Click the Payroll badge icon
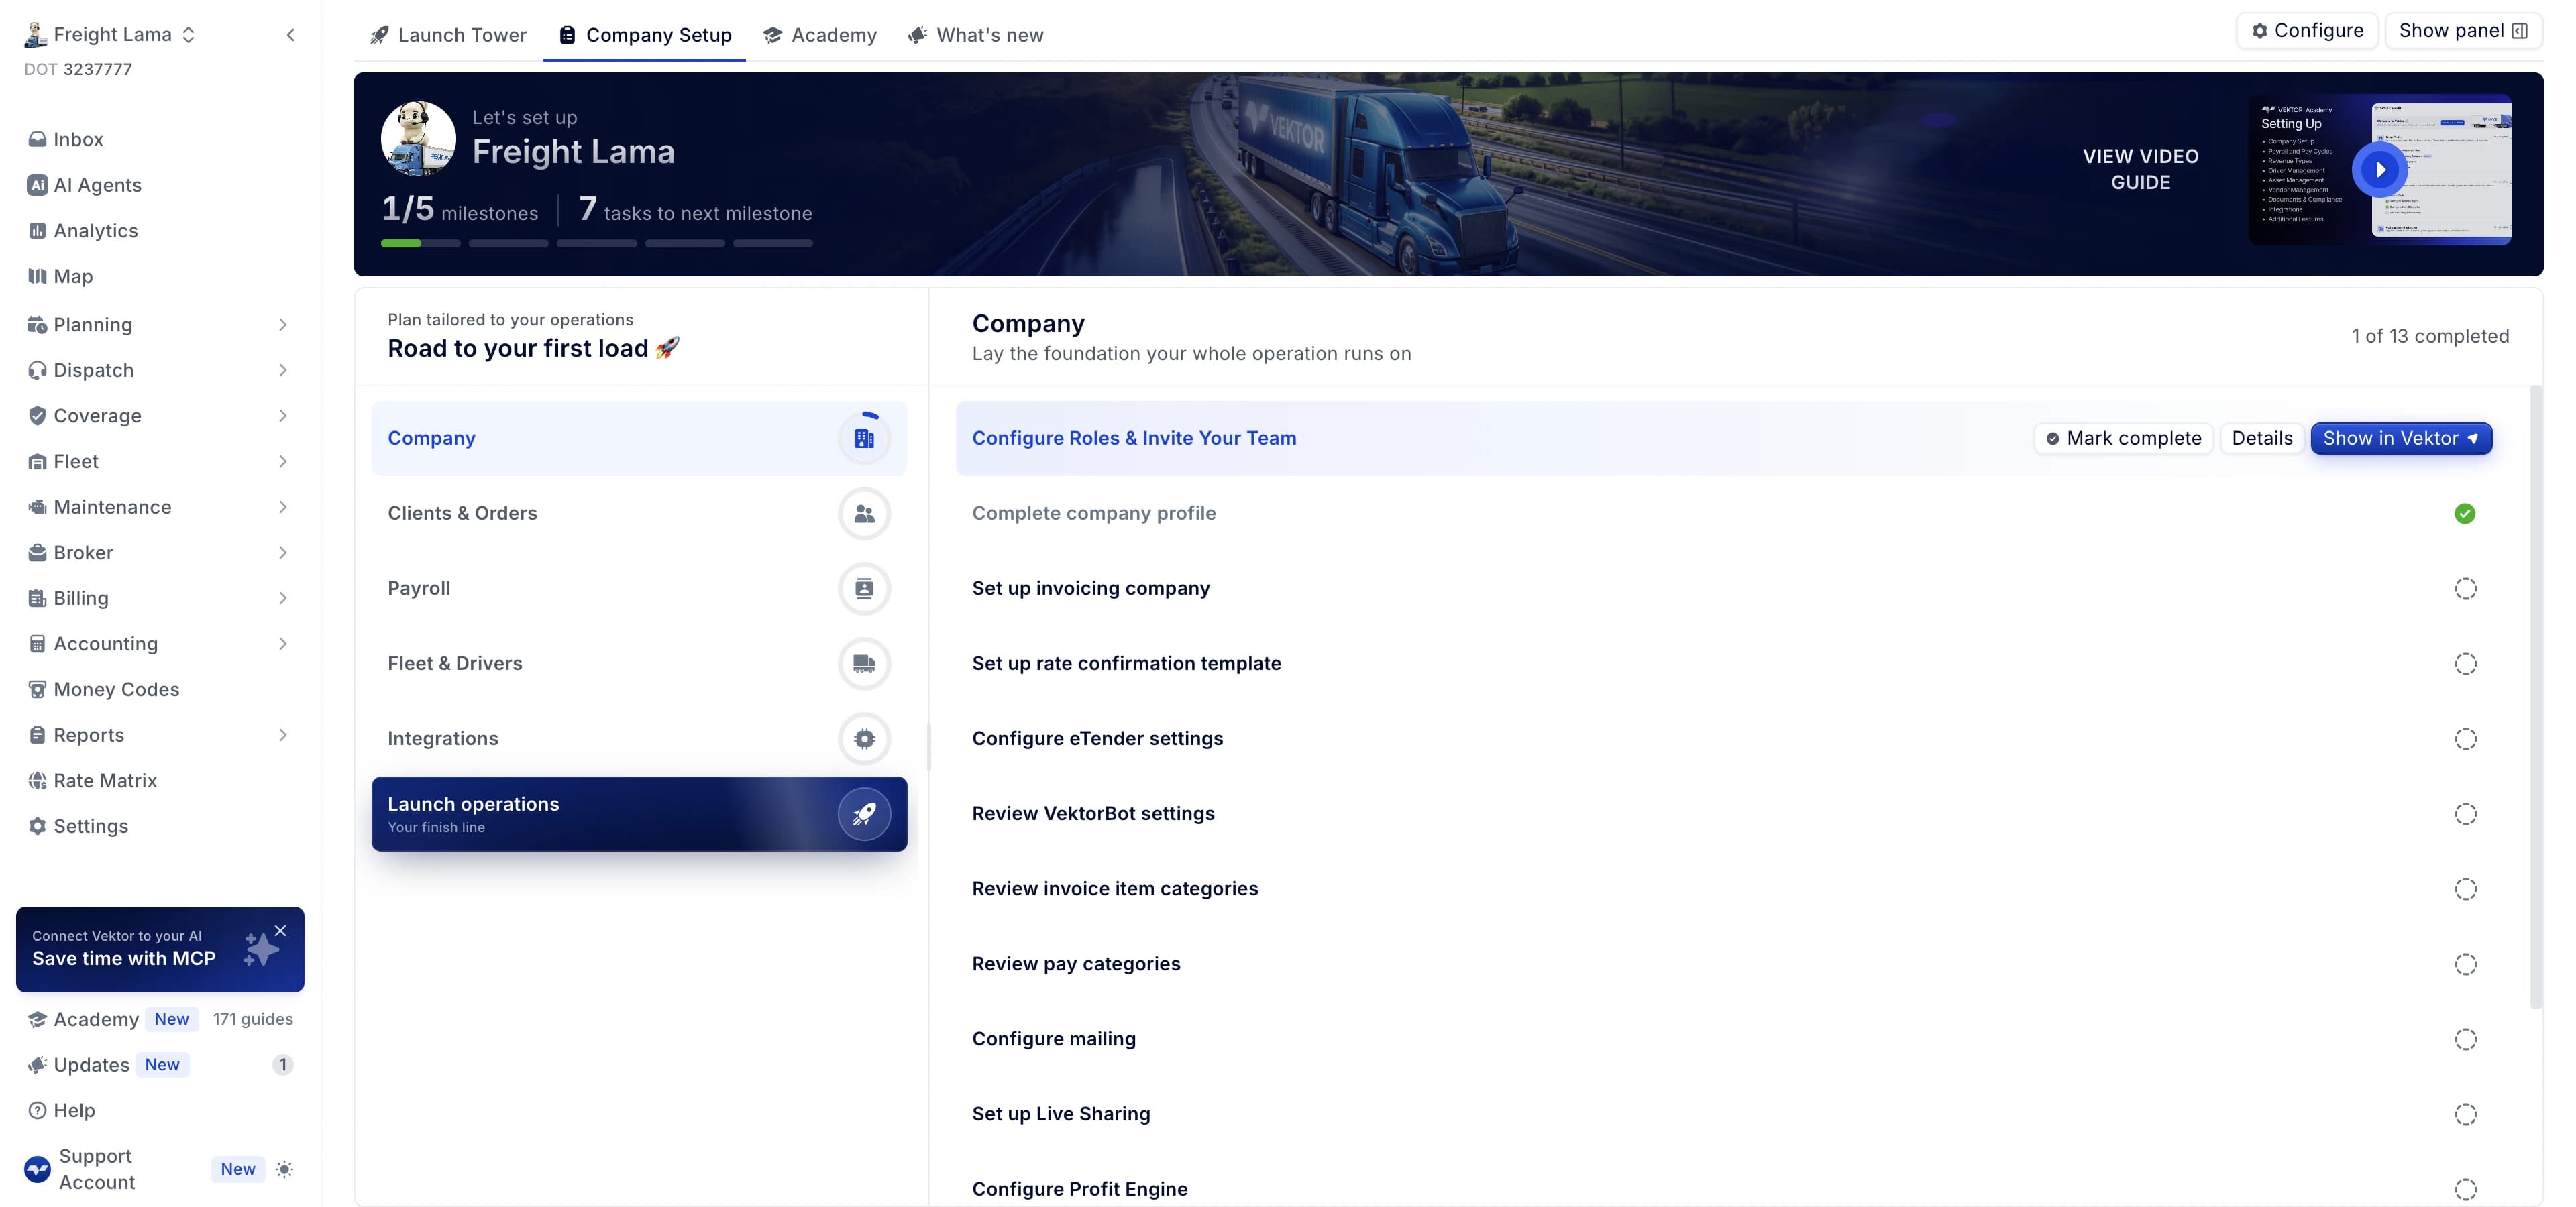This screenshot has width=2576, height=1207. click(864, 589)
